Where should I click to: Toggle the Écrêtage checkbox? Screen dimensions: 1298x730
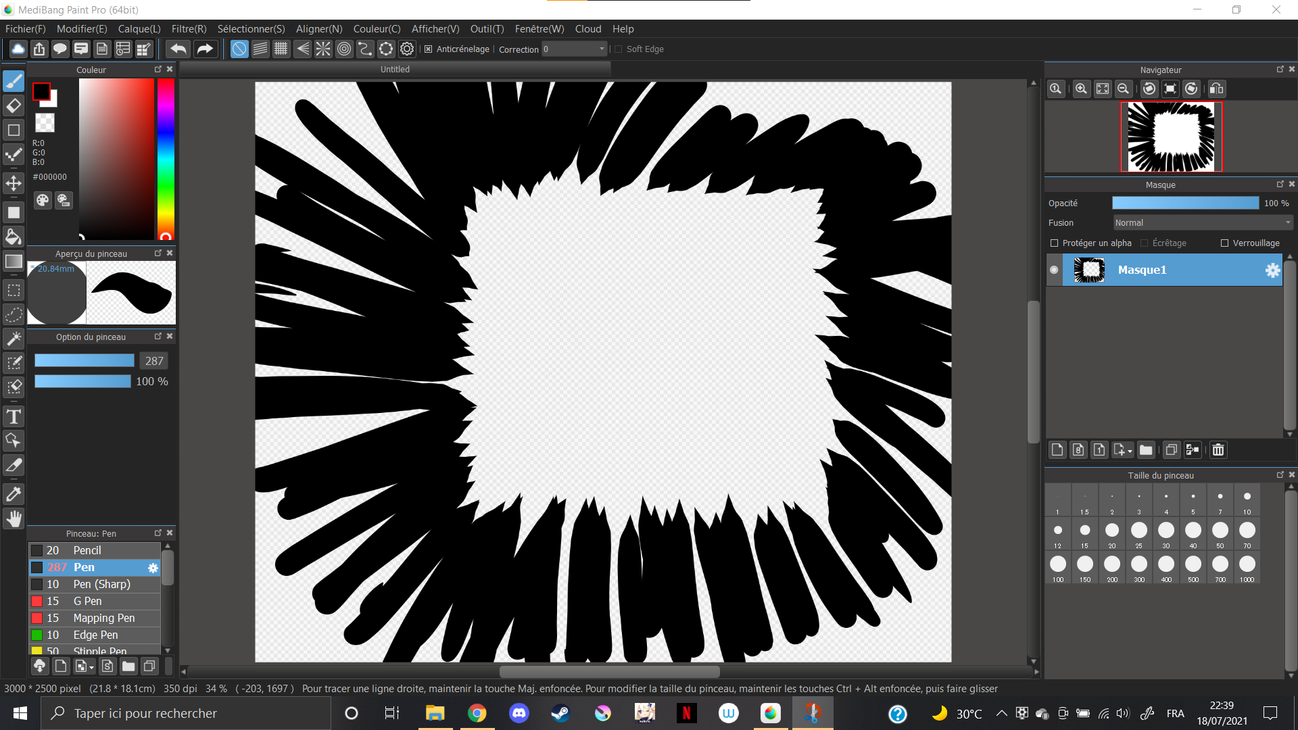tap(1144, 243)
